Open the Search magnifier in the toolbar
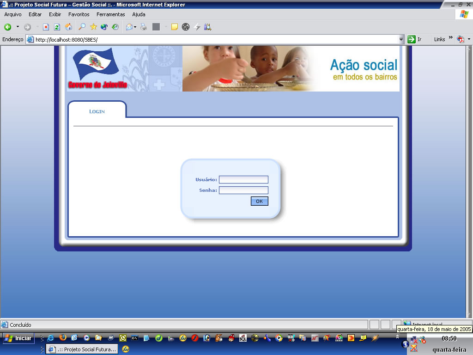 click(82, 27)
